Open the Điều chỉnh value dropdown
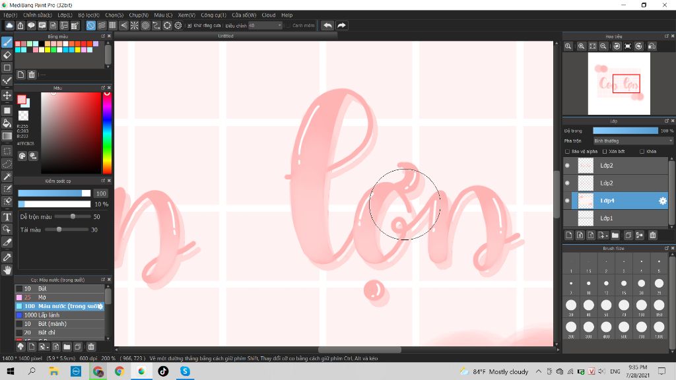This screenshot has width=676, height=380. click(x=265, y=26)
